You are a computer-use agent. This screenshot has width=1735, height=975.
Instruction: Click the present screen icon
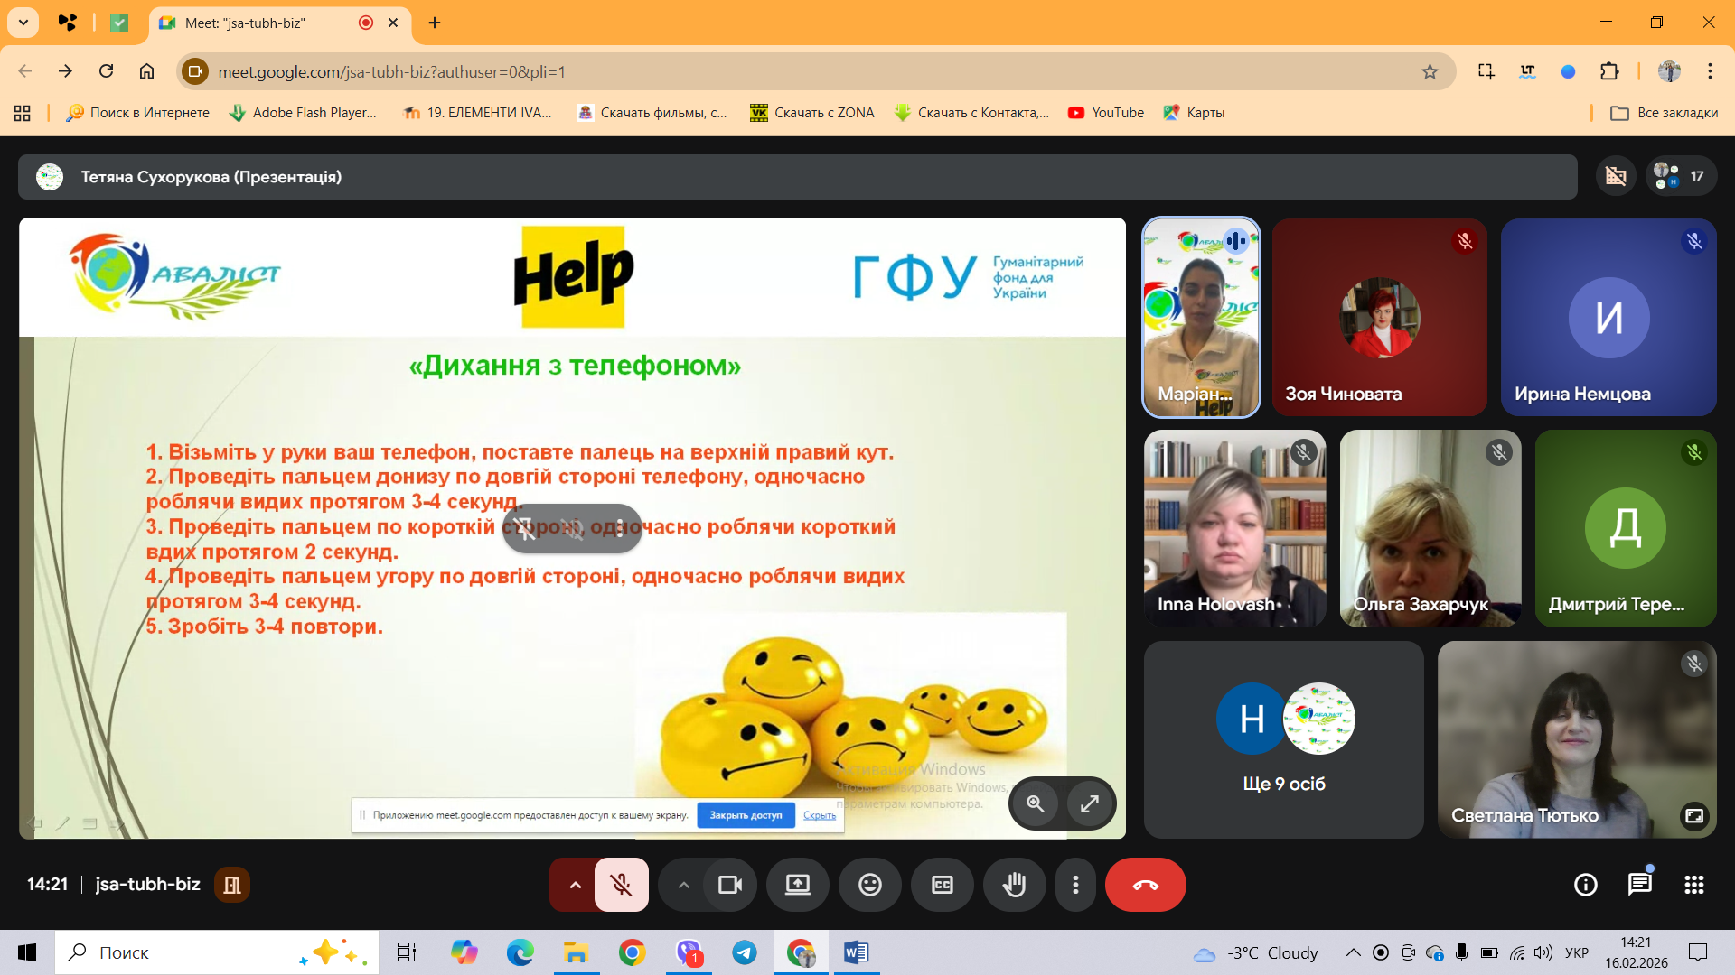[x=797, y=885]
